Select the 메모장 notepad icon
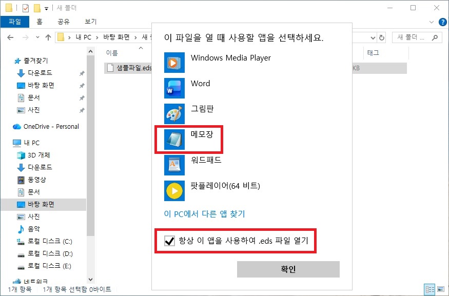 point(174,140)
